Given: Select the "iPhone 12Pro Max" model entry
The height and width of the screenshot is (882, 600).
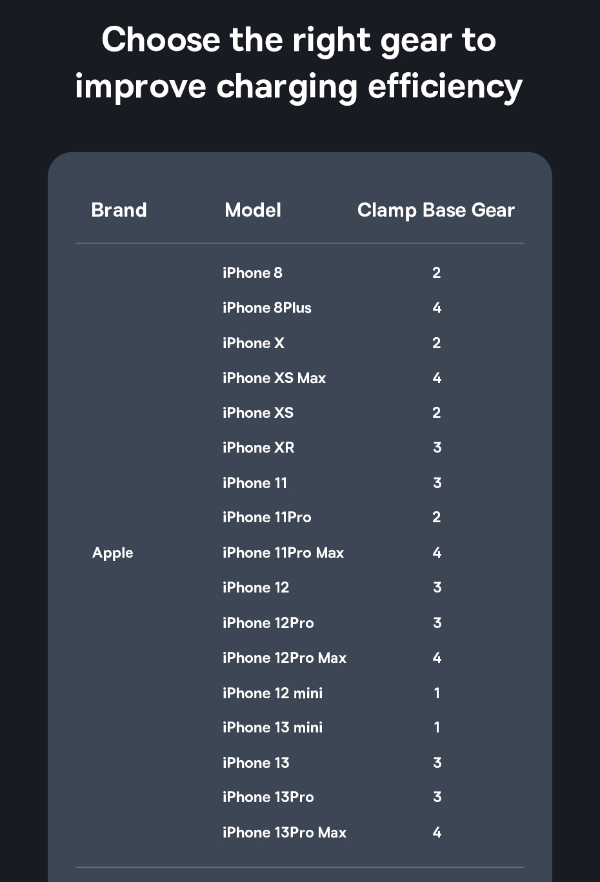Looking at the screenshot, I should pos(284,658).
